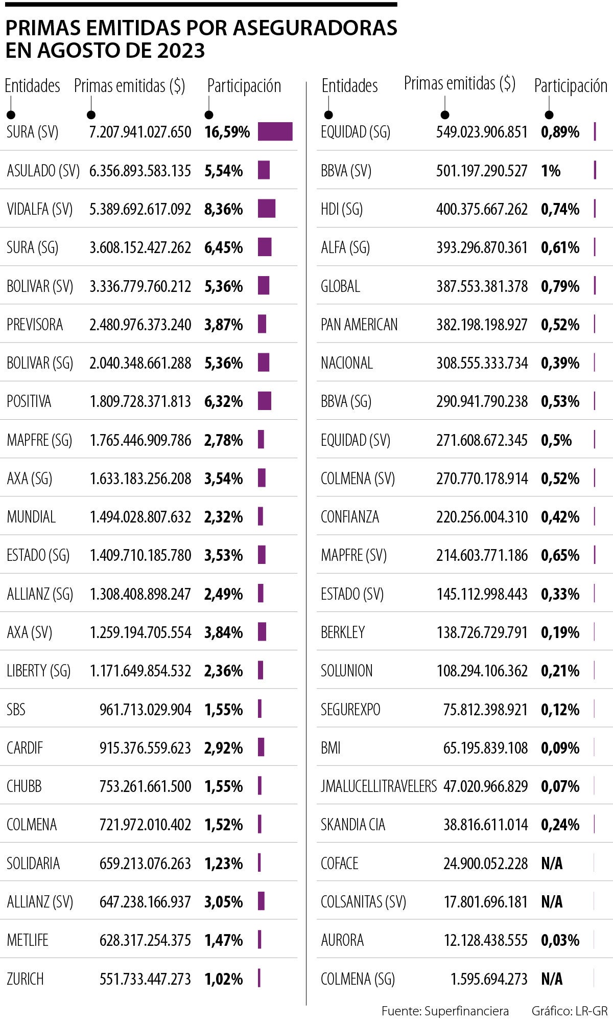The width and height of the screenshot is (613, 1021).
Task: Select the PAN AMERICAN entity name
Action: tap(359, 324)
